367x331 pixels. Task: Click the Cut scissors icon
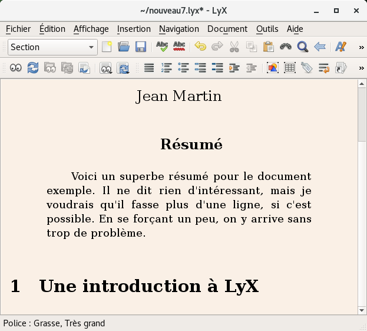click(x=234, y=47)
